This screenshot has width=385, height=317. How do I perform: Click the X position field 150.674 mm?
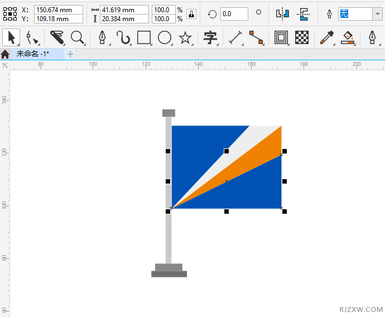[x=59, y=10]
